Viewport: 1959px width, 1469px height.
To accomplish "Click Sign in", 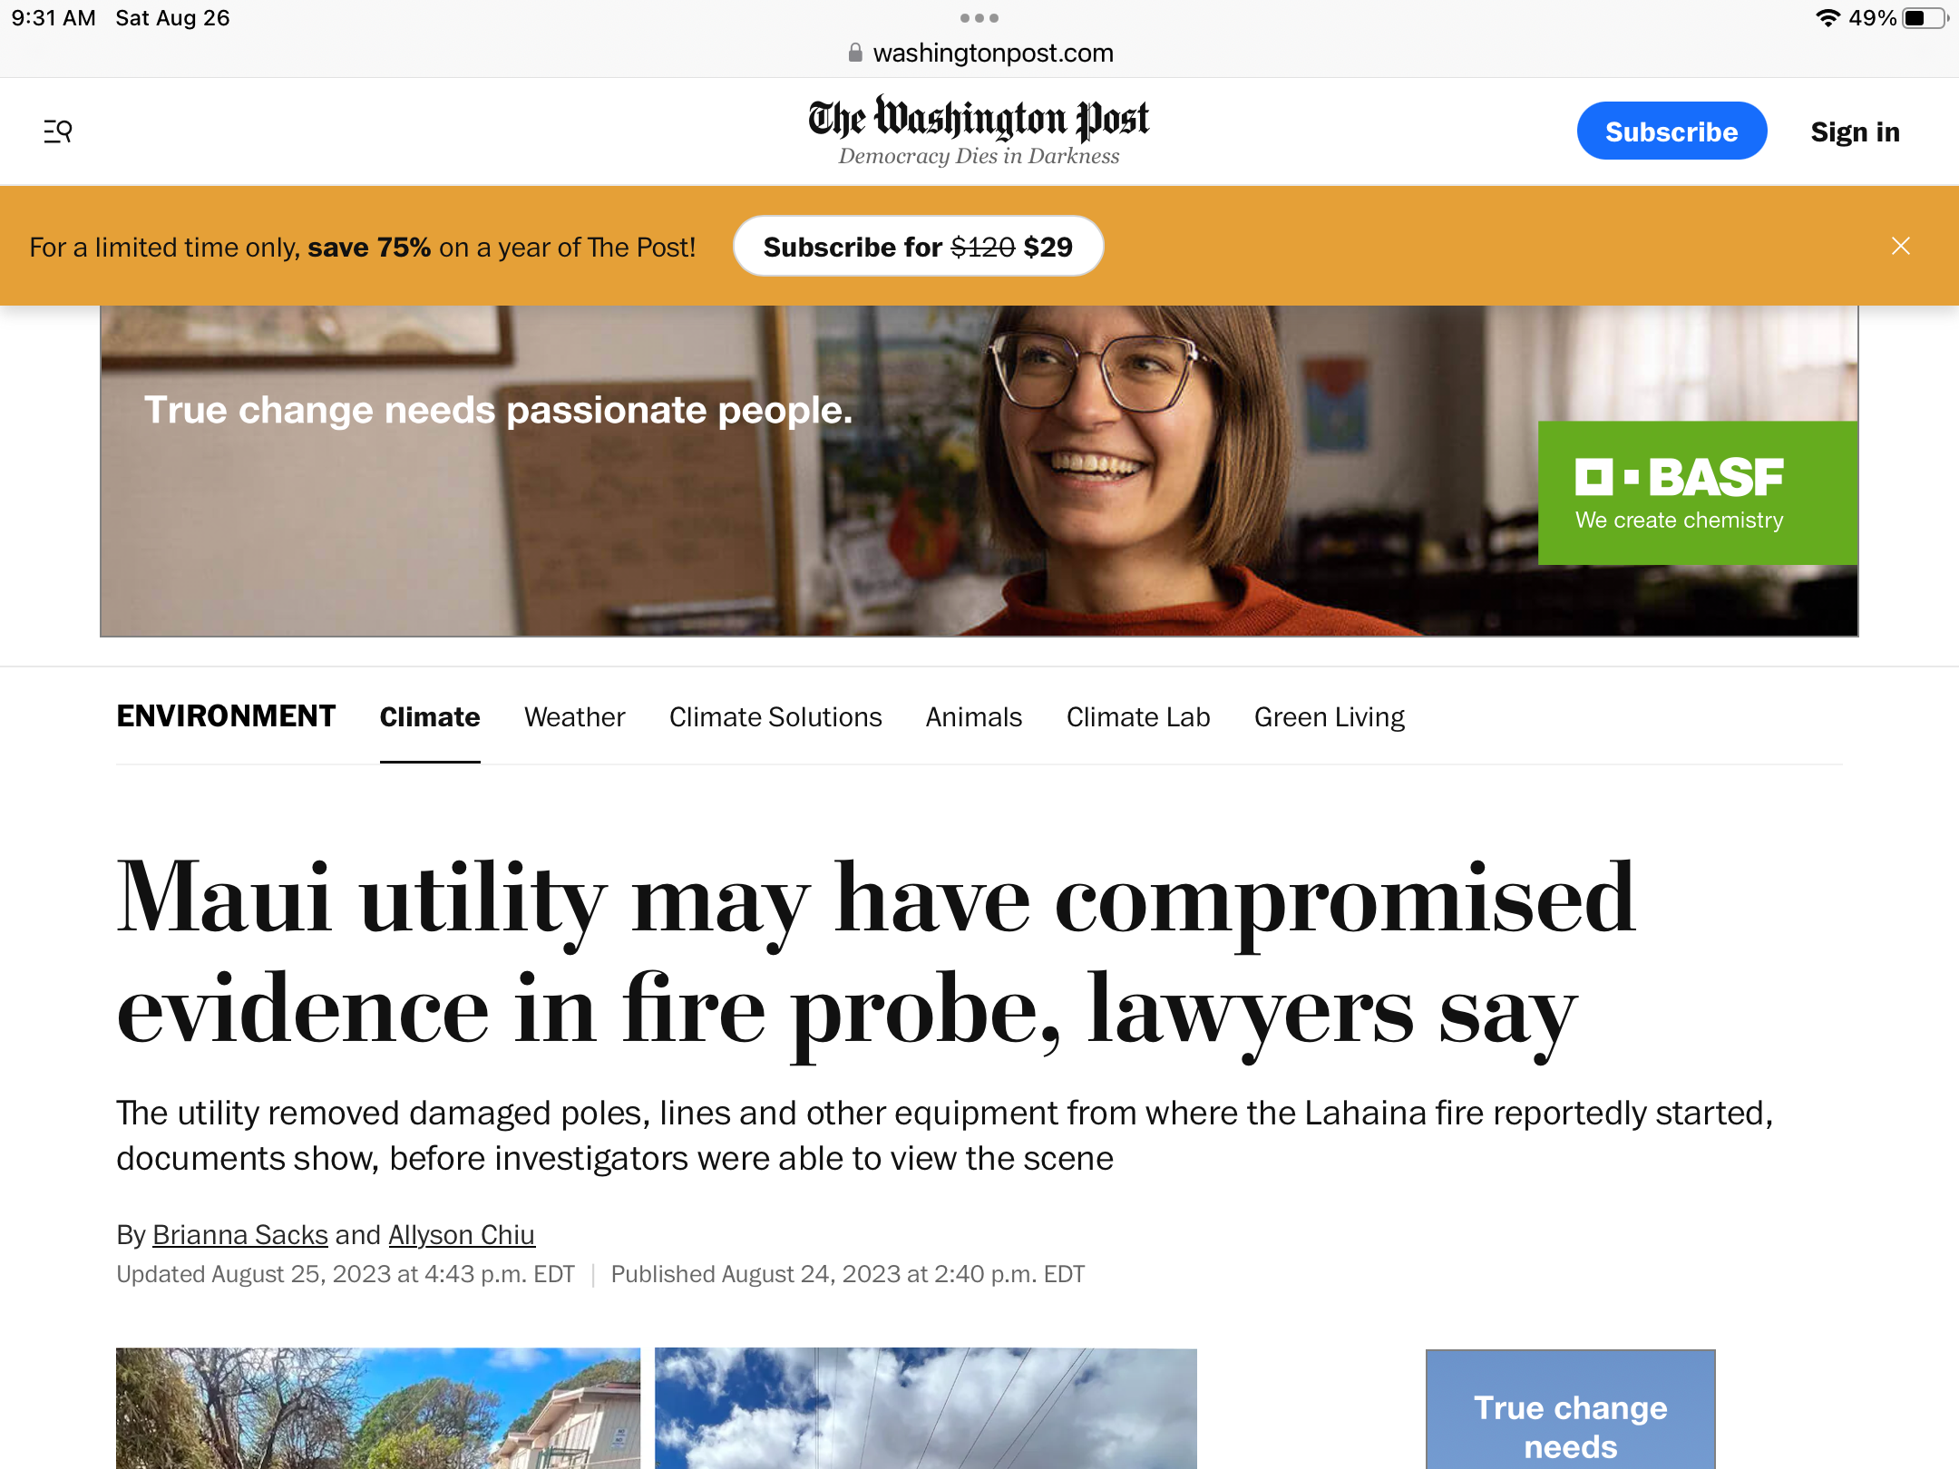I will point(1855,131).
